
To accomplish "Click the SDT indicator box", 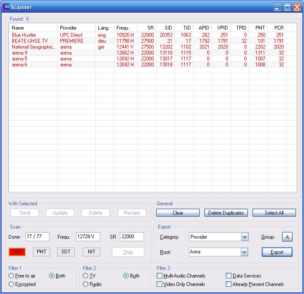I will click(66, 252).
